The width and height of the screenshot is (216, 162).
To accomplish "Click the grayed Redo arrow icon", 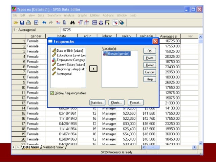I will 51,23.
